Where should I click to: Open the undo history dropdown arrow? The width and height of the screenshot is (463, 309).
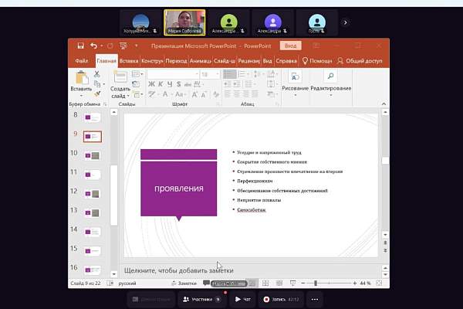[x=101, y=46]
